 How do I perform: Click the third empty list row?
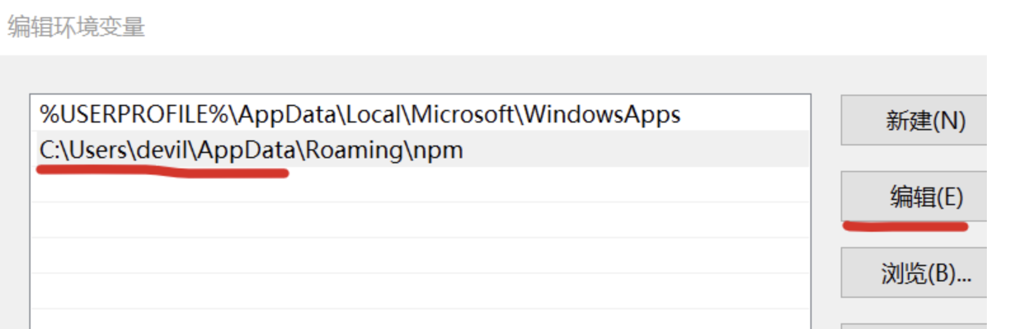419,256
